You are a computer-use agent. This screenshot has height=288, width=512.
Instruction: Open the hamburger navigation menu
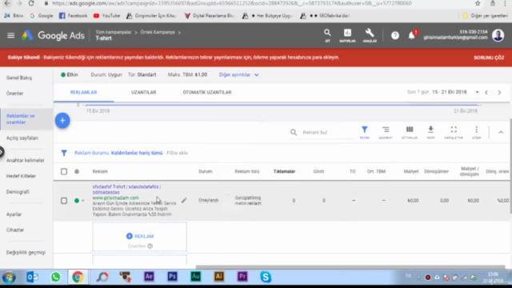tap(10, 35)
